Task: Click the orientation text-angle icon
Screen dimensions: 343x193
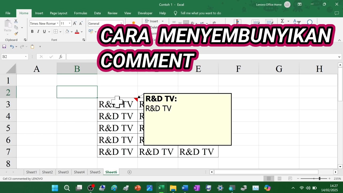Action: click(x=193, y=23)
